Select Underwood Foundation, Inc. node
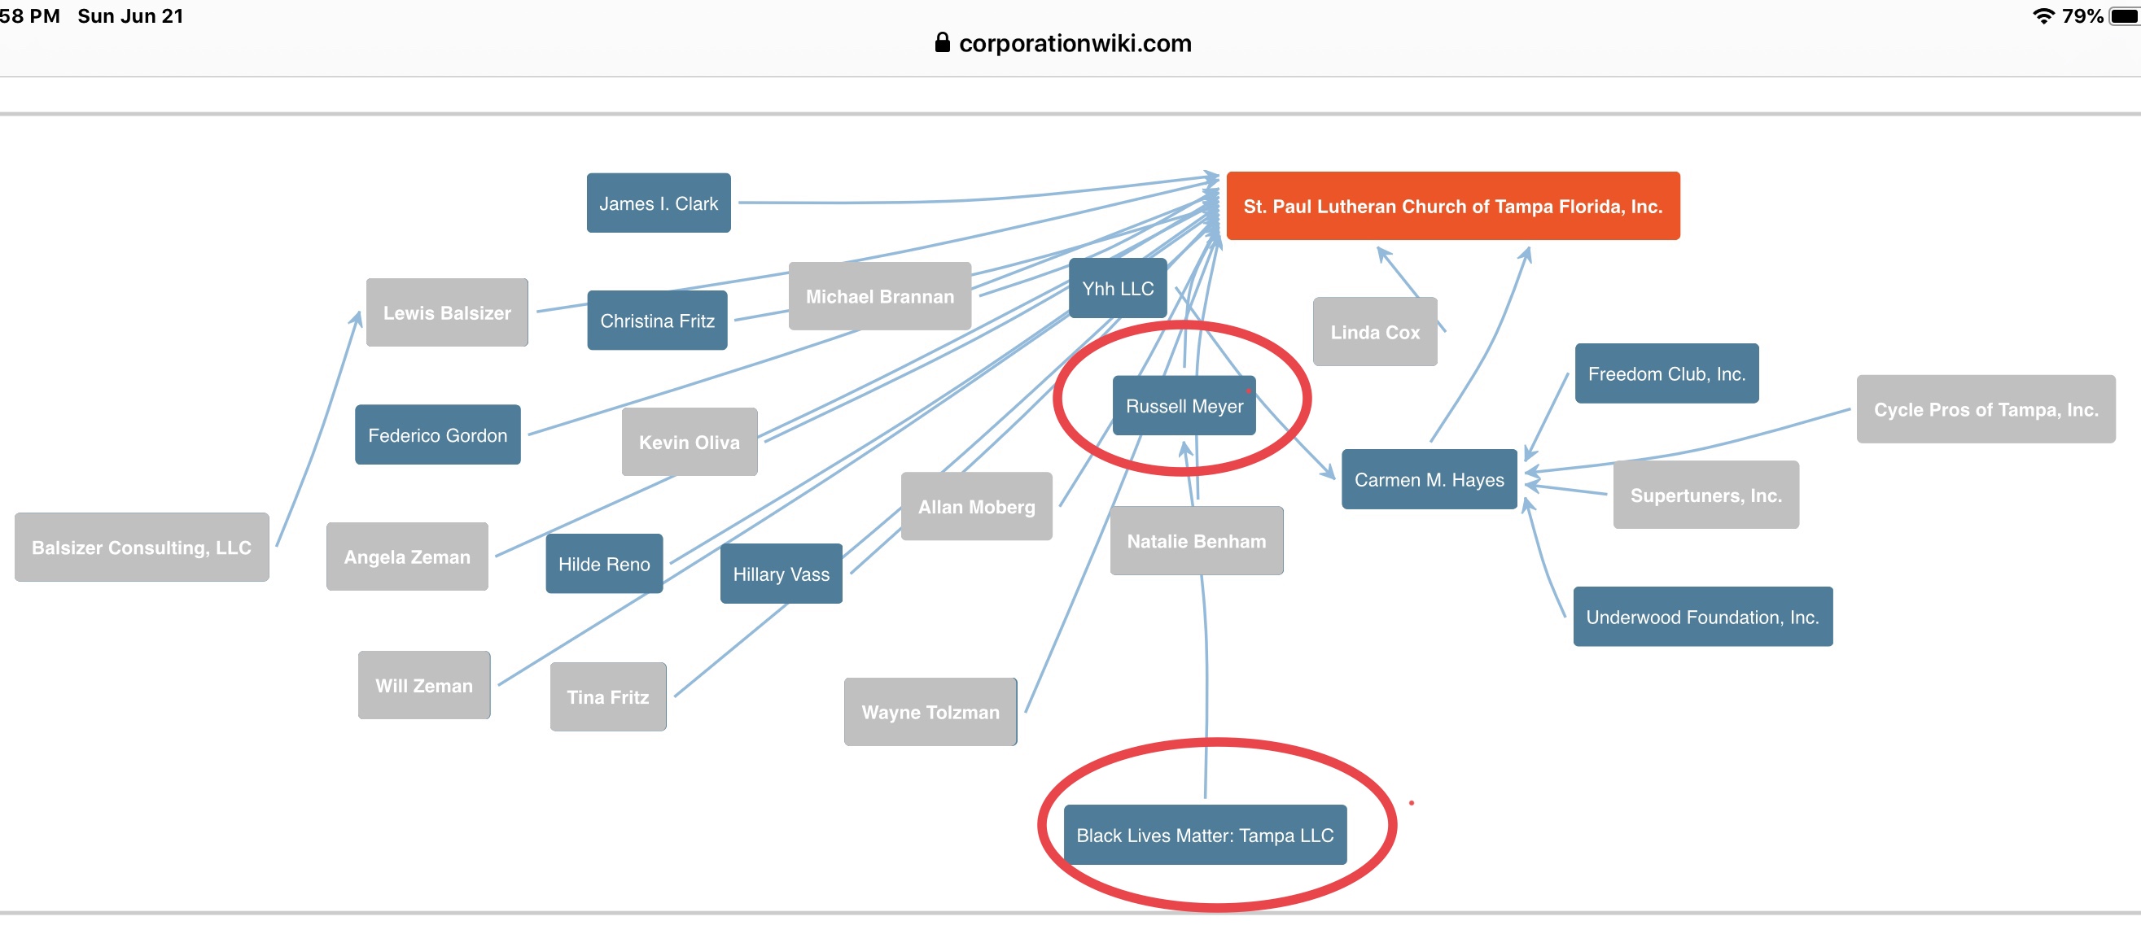The width and height of the screenshot is (2141, 934). click(1703, 617)
